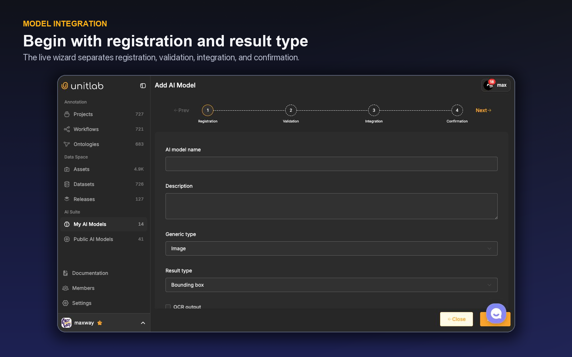Click the Add AI Model heading

(175, 85)
